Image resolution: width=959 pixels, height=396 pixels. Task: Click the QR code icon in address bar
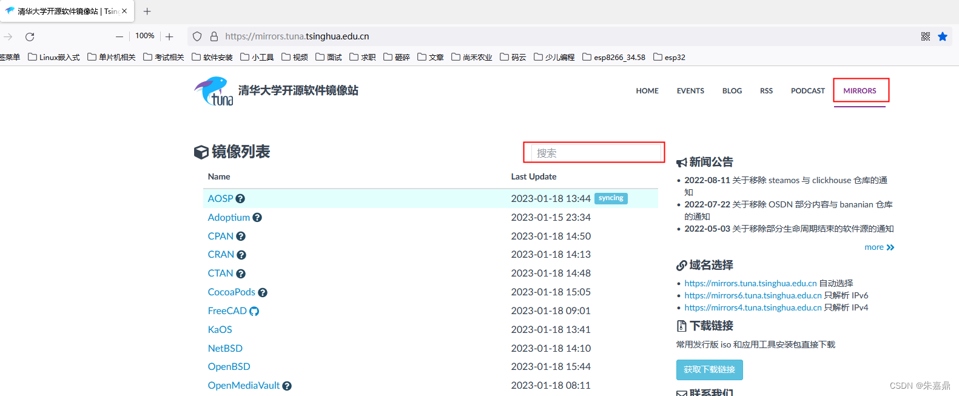point(926,36)
